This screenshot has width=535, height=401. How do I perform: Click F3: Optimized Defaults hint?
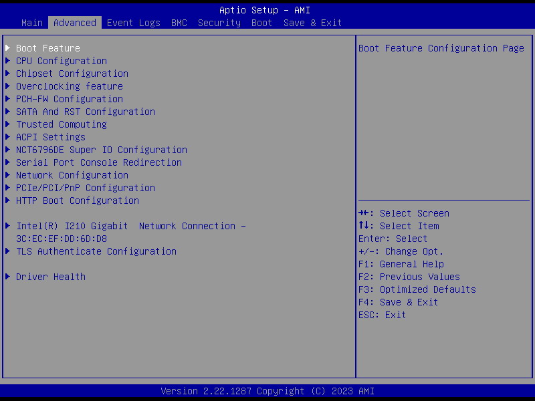click(x=417, y=289)
